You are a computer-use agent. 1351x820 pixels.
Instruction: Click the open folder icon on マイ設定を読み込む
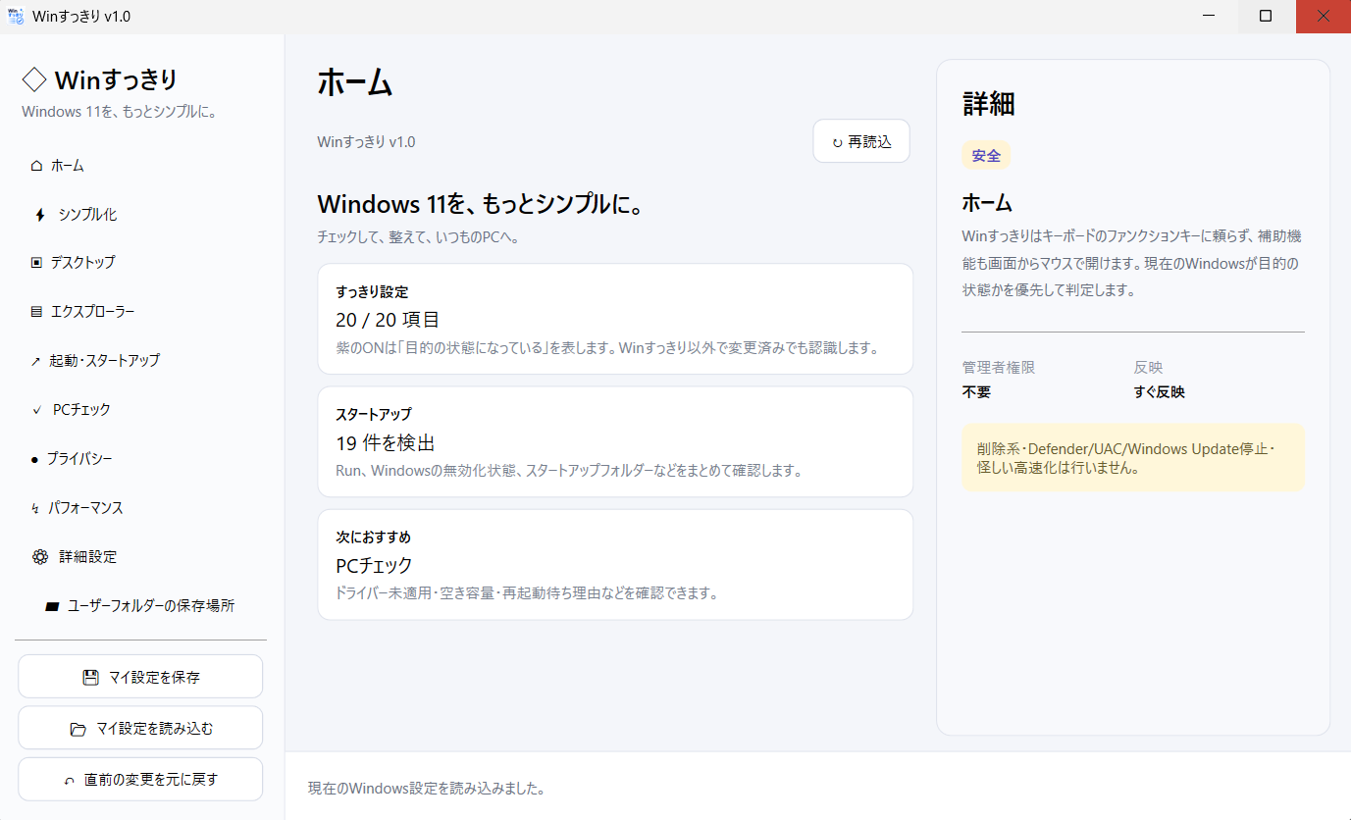click(78, 729)
